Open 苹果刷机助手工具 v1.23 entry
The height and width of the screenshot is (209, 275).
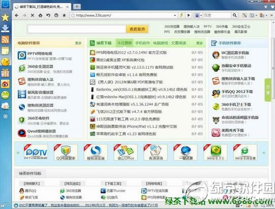pos(126,134)
